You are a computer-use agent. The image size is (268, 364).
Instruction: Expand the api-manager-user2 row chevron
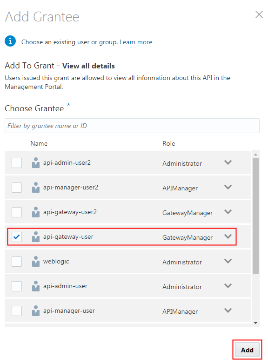coord(228,187)
